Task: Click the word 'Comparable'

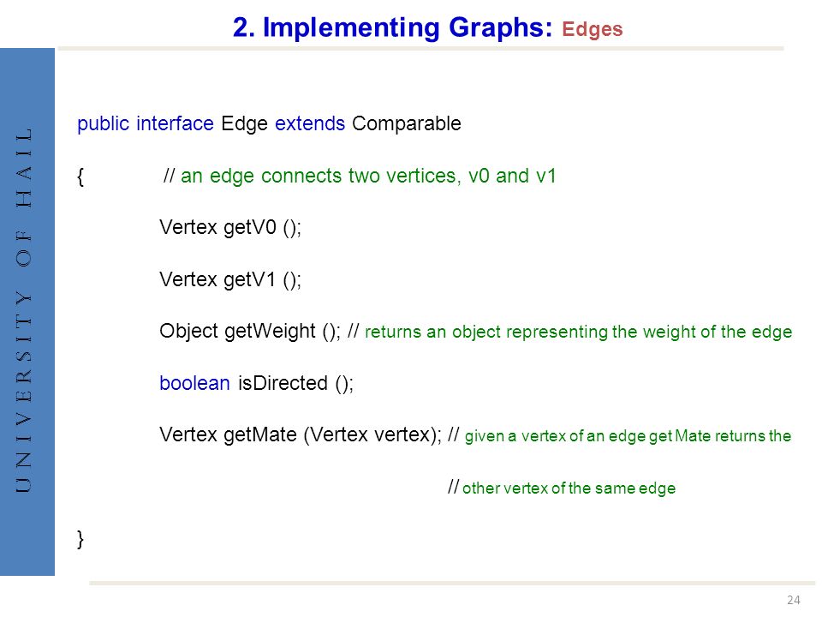Action: click(406, 123)
